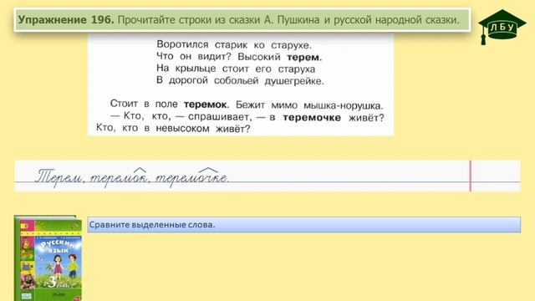Image resolution: width=535 pixels, height=301 pixels.
Task: Click handwritten word 'теремок' on notebook line
Action: 119,178
